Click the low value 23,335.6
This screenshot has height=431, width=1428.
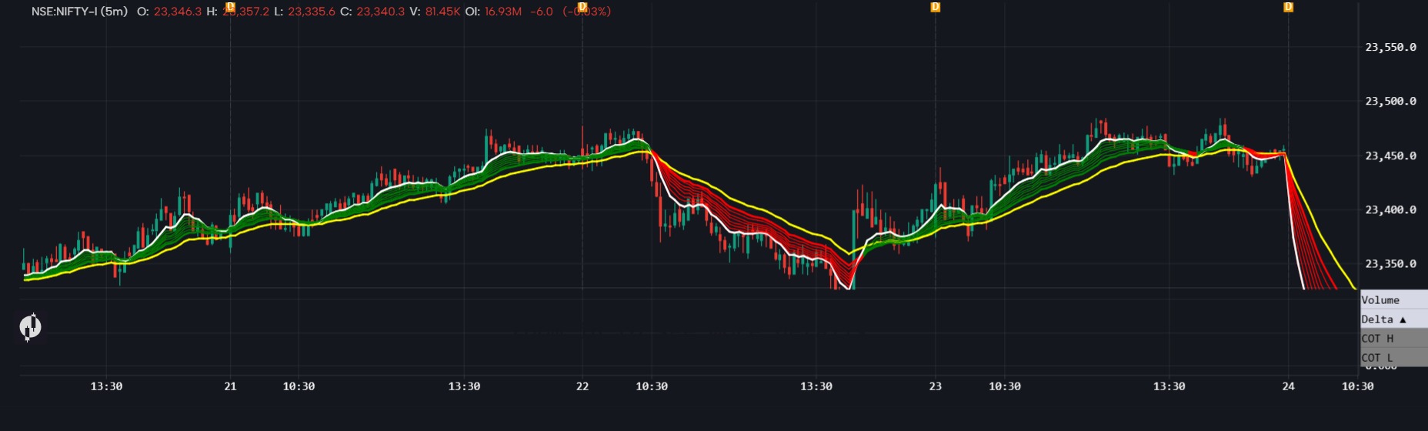click(312, 12)
